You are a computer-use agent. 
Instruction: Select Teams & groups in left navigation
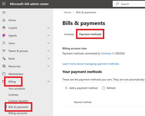coord(18,51)
